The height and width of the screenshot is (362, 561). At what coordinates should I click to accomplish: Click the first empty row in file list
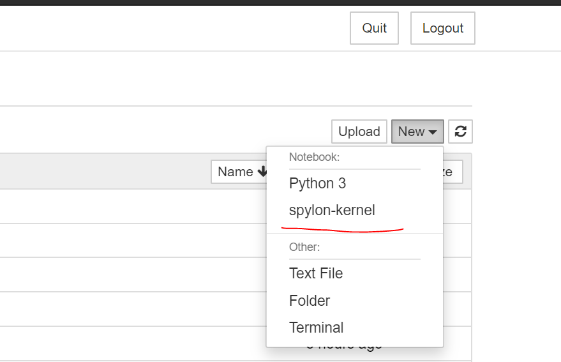point(128,206)
